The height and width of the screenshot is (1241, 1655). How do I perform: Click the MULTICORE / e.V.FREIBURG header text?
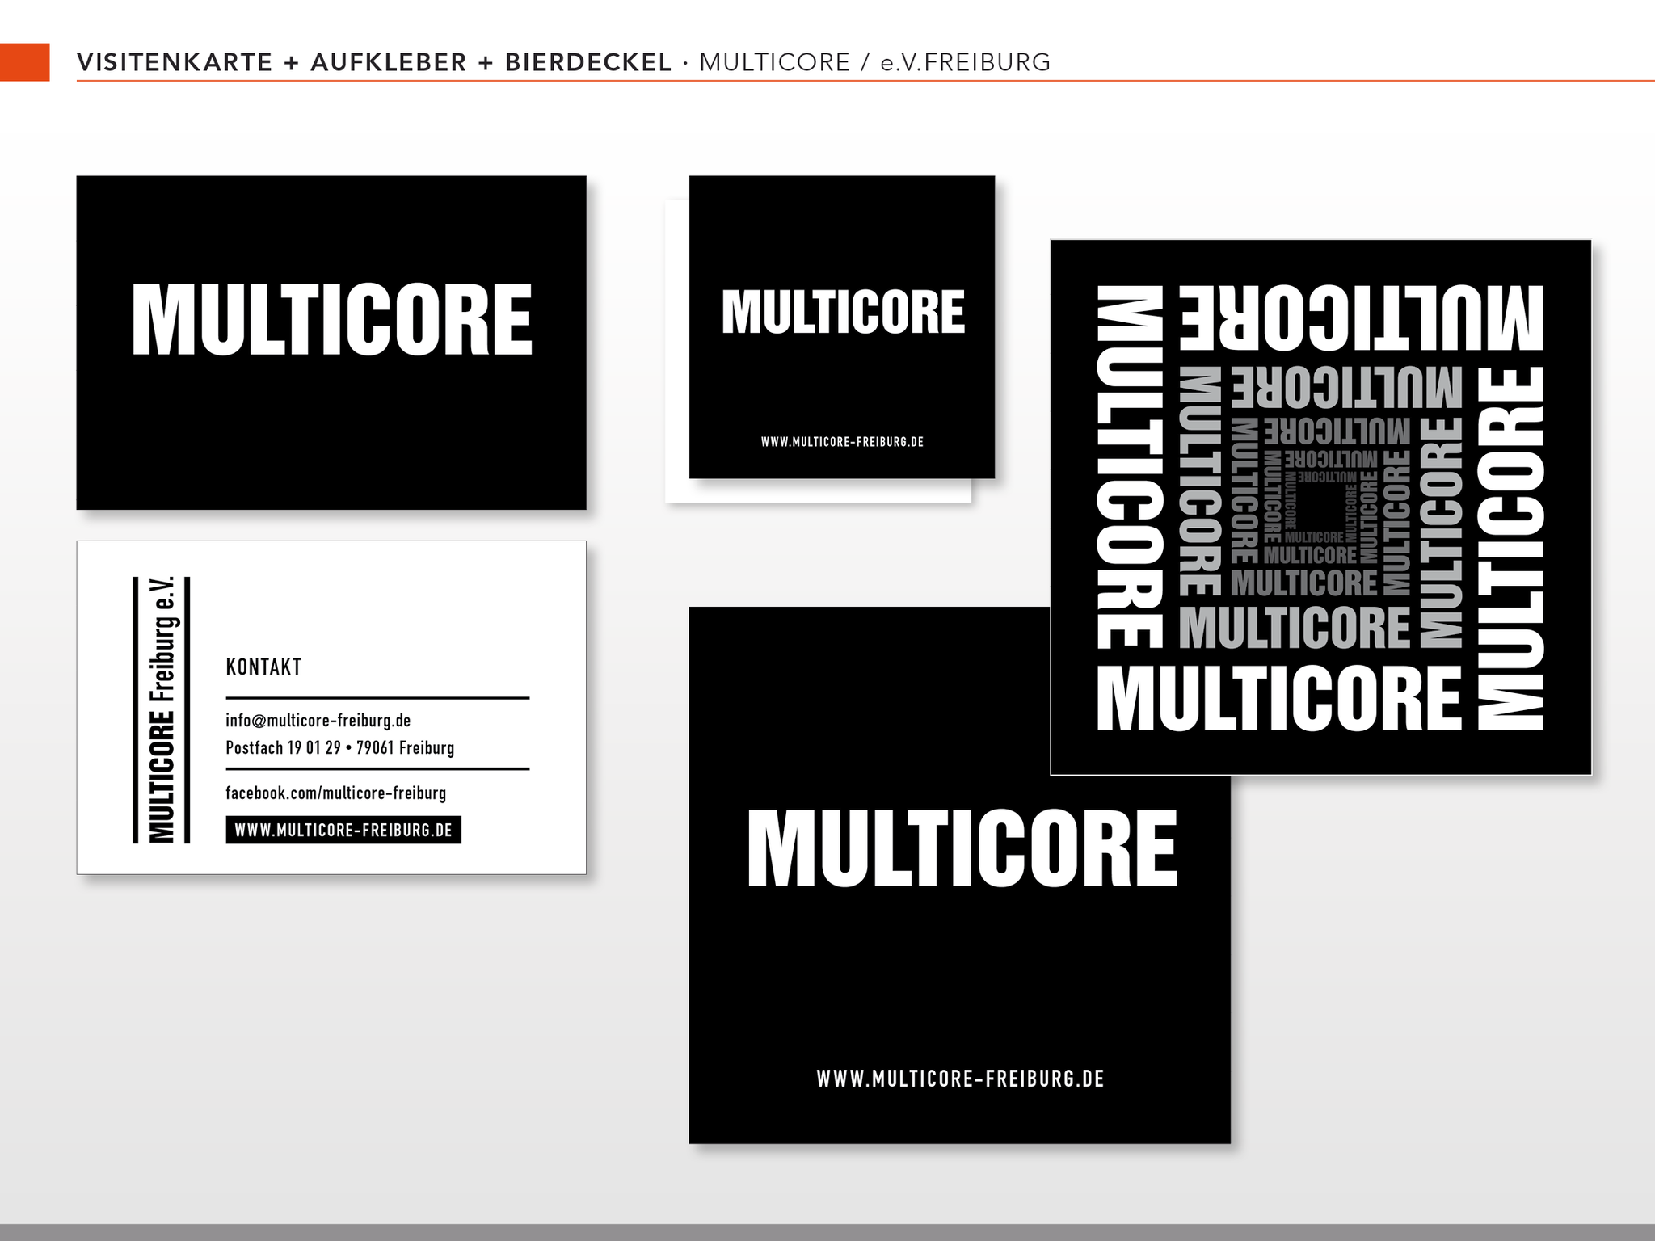click(x=874, y=62)
